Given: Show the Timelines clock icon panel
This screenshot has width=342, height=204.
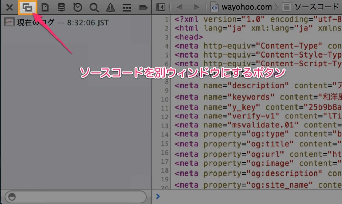Looking at the screenshot, I should tap(78, 8).
